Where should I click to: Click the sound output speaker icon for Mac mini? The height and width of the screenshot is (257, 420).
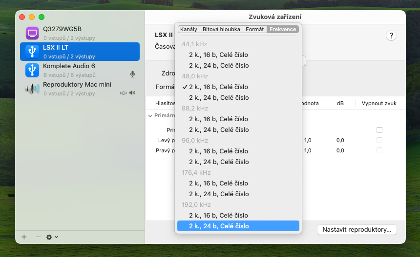(x=132, y=92)
